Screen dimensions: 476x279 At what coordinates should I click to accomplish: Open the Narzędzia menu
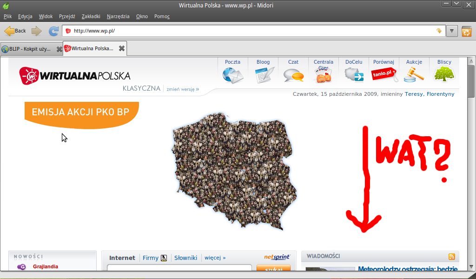(x=118, y=16)
